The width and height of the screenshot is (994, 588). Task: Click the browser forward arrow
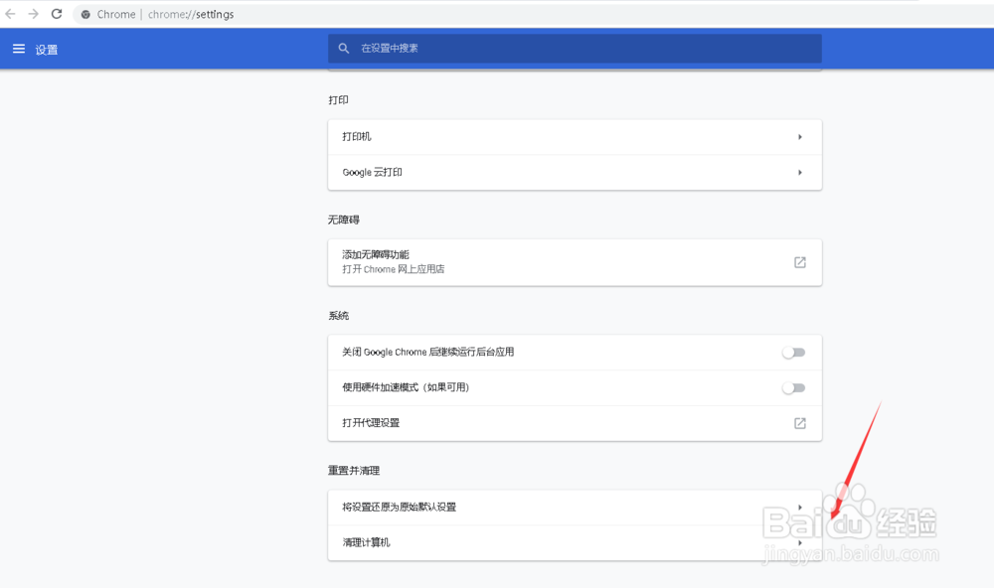pos(33,14)
